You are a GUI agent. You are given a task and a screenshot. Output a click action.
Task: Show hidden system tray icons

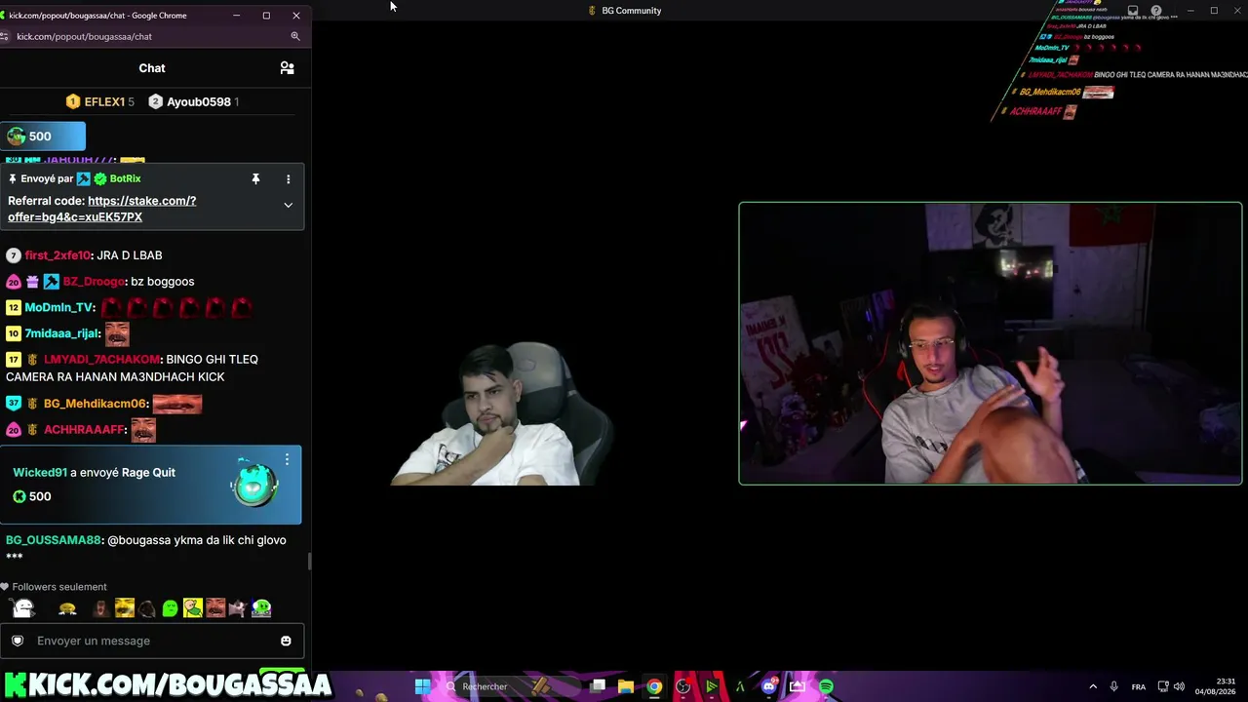click(1093, 687)
